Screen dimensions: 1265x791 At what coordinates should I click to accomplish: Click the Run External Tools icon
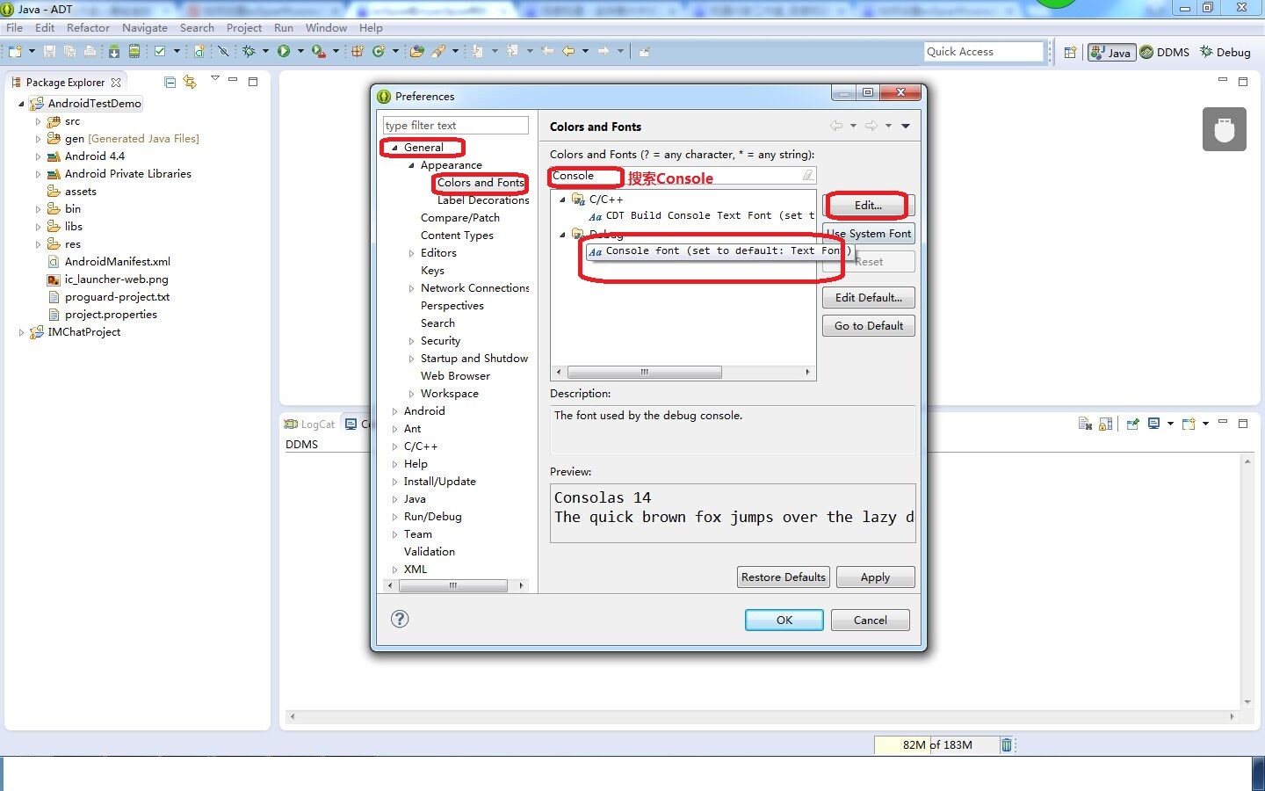pos(318,52)
